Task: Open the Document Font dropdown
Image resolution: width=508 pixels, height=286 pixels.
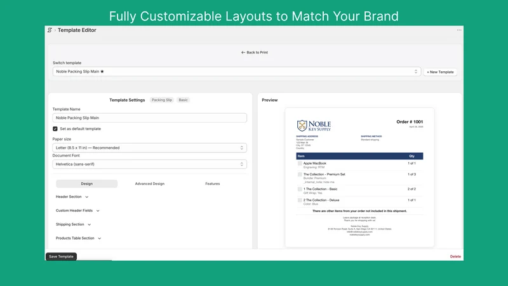Action: [x=150, y=164]
